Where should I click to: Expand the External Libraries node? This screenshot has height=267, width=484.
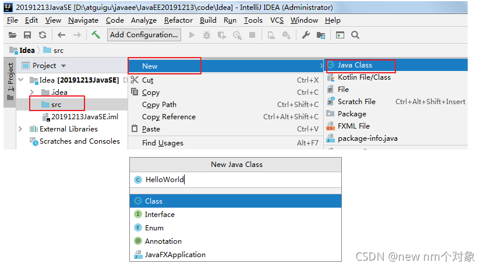(x=20, y=129)
